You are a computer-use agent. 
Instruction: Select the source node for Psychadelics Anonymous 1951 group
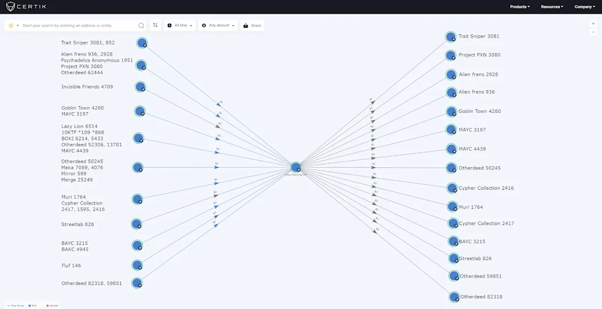coord(141,65)
